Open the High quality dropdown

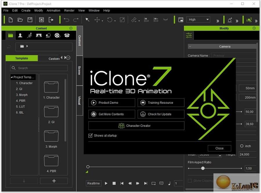[x=198, y=20]
